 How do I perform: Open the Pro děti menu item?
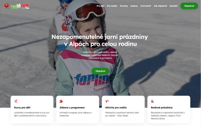click(100, 6)
